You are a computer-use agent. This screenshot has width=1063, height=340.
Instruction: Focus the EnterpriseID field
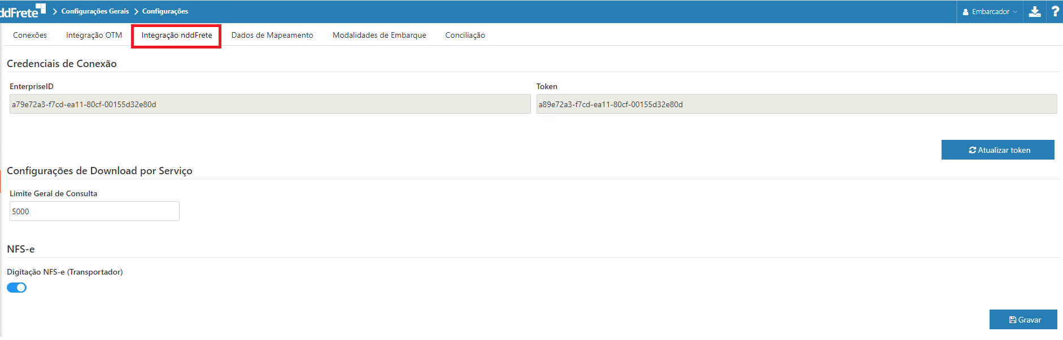click(x=270, y=104)
